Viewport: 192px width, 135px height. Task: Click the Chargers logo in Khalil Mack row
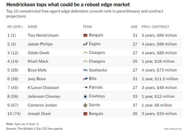click(x=85, y=61)
